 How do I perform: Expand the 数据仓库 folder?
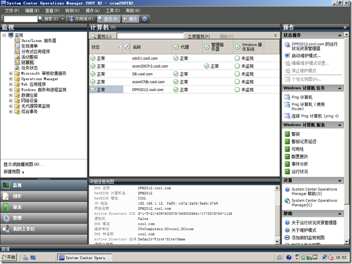pos(10,95)
